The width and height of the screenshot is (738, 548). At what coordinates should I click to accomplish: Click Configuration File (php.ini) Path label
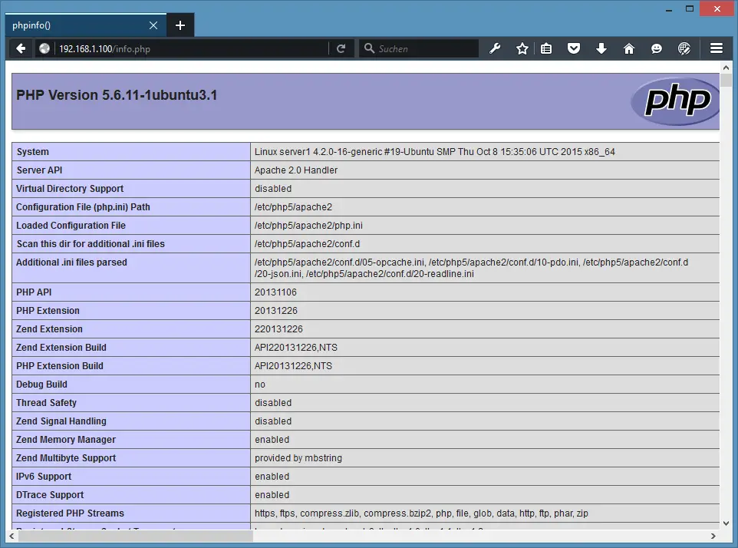click(83, 206)
